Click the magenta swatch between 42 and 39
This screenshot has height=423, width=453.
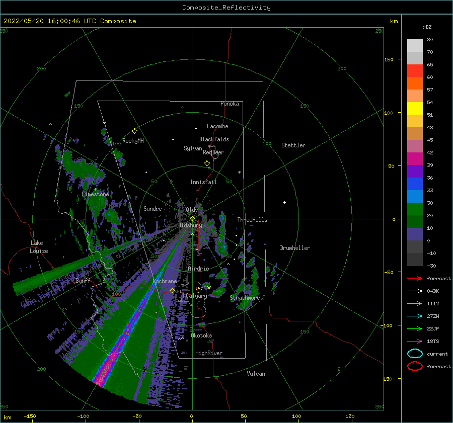click(x=415, y=158)
